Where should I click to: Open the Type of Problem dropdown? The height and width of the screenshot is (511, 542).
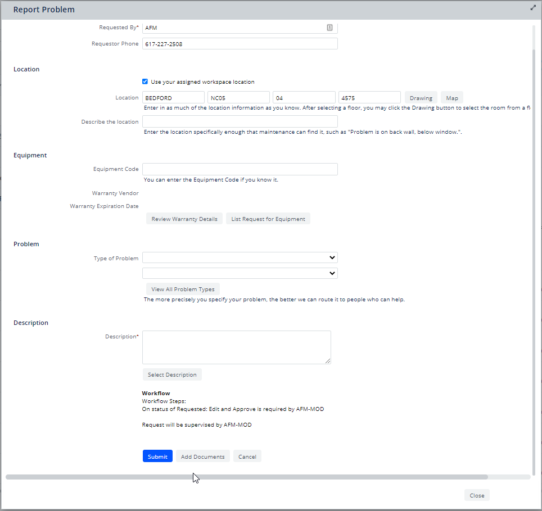click(x=240, y=257)
